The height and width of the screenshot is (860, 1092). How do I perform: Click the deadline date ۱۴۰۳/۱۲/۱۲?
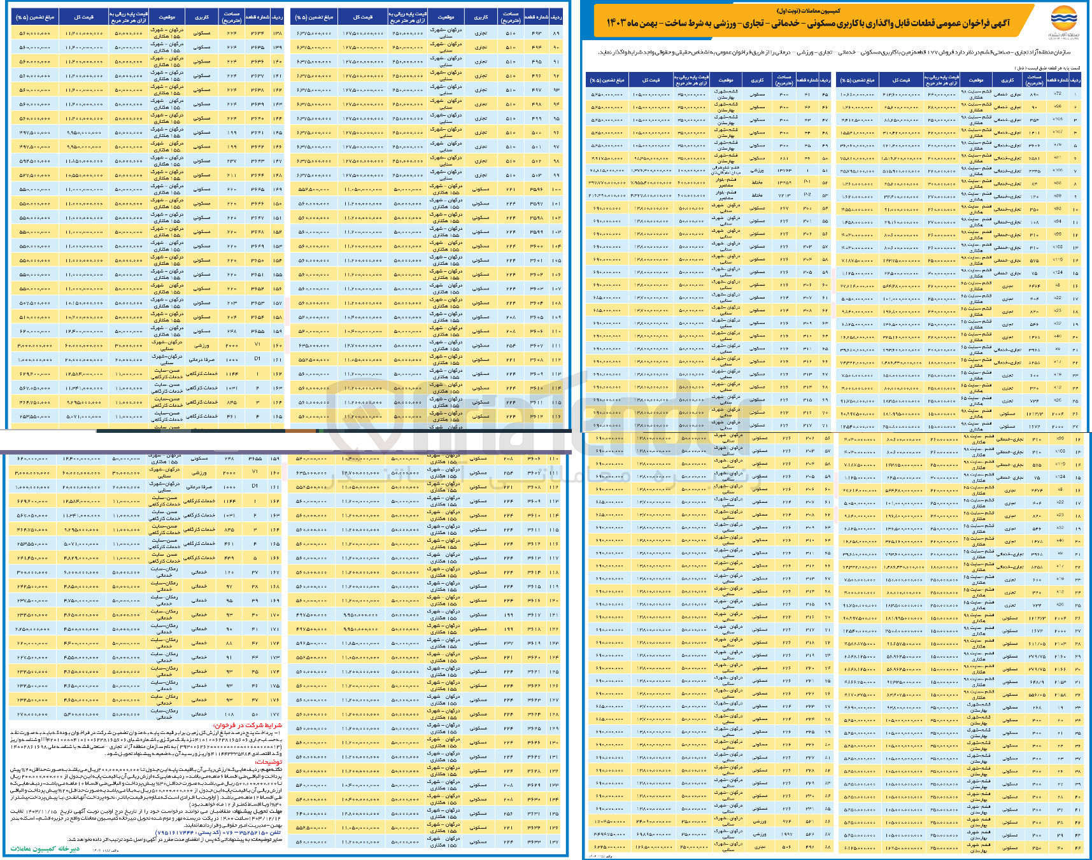266,819
